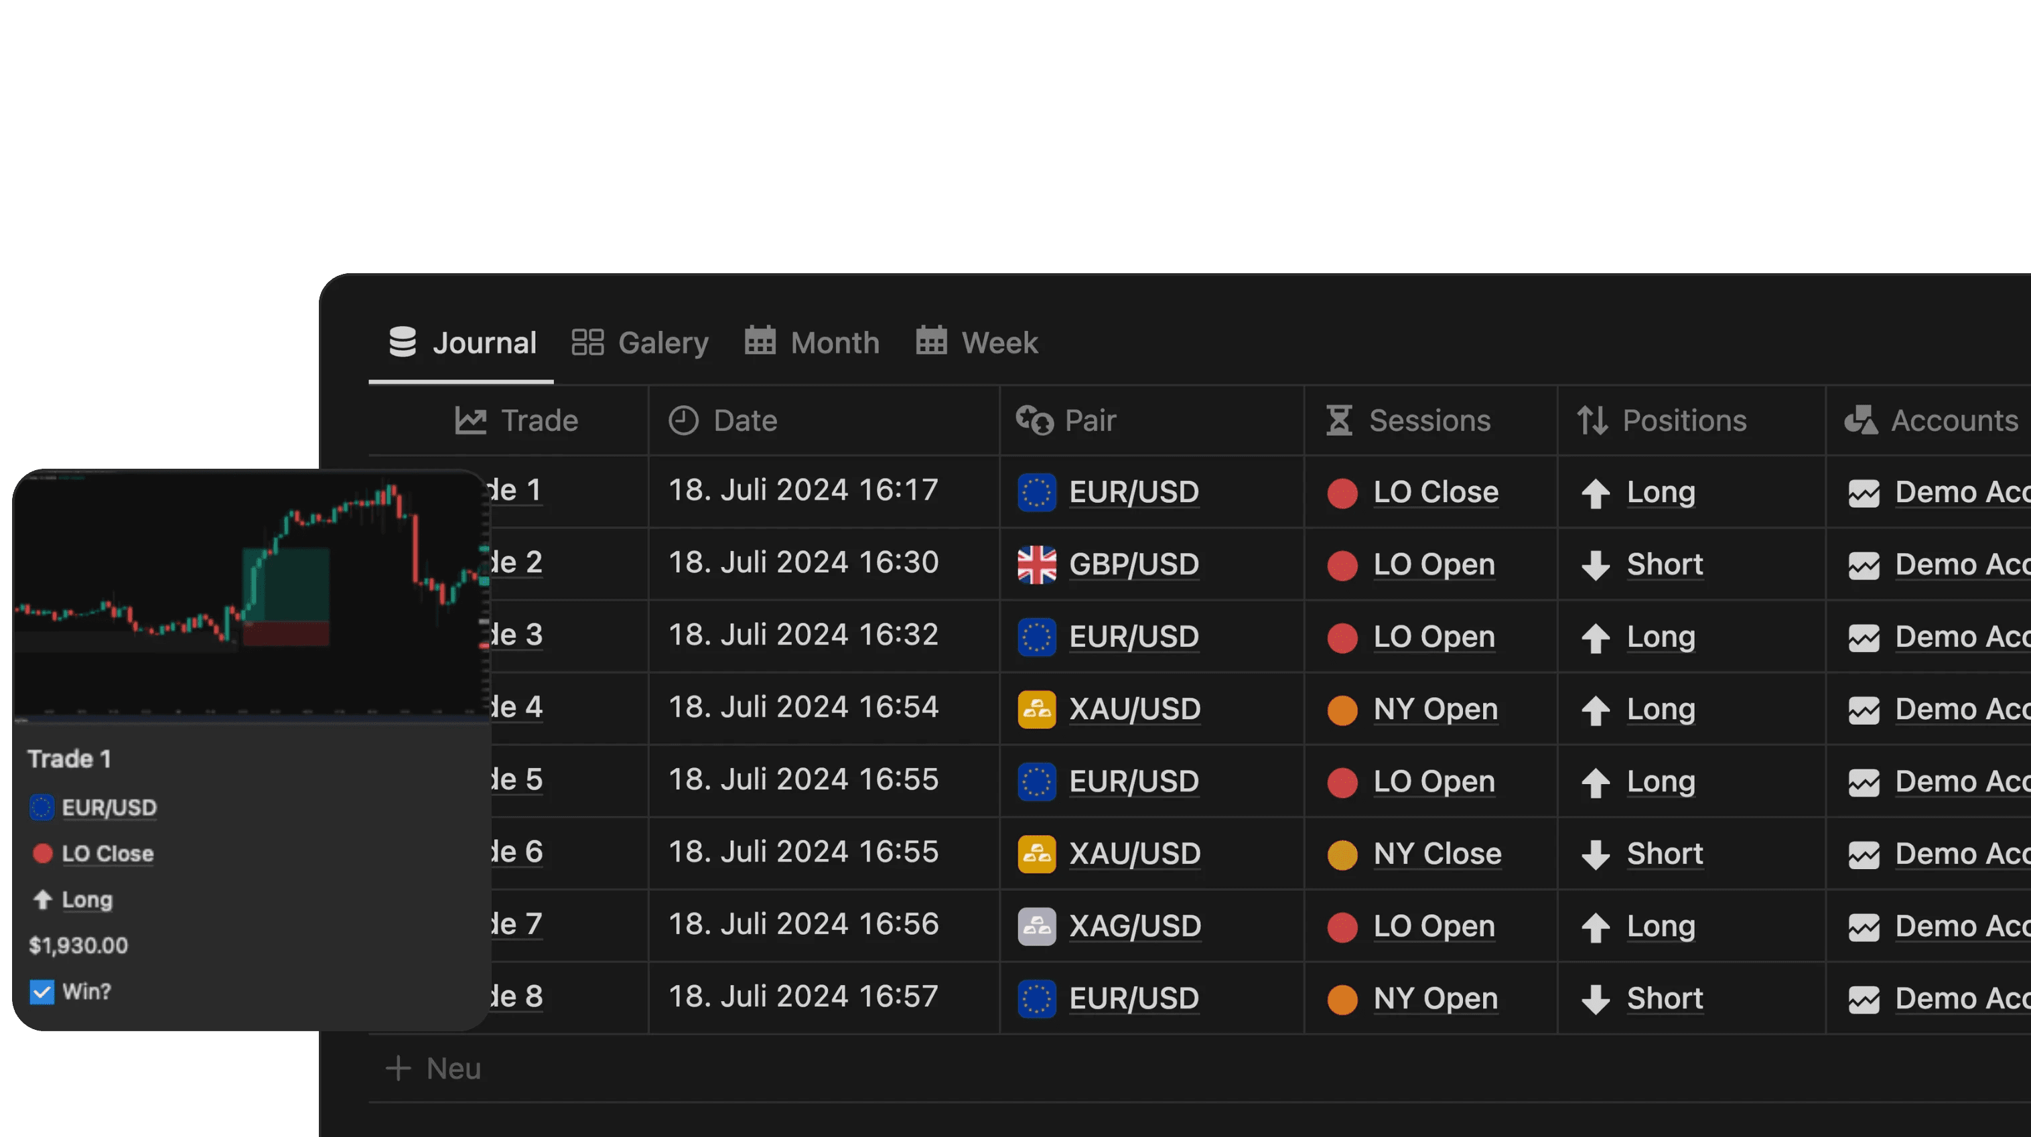Click the chart icon for Trade 5 account

coord(1864,782)
